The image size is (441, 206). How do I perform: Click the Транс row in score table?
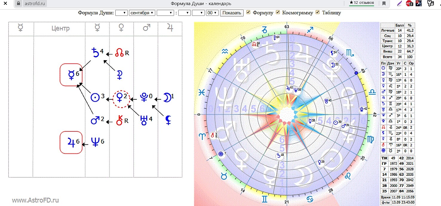pos(397,41)
